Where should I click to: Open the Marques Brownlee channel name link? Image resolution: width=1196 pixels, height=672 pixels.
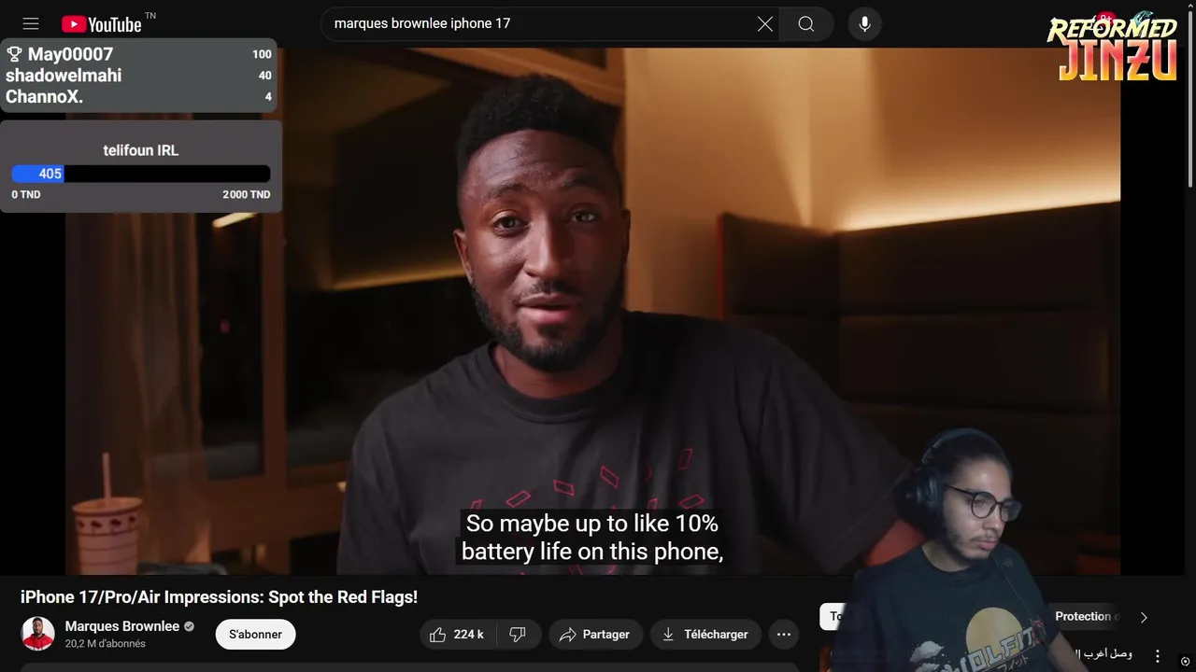(x=122, y=626)
